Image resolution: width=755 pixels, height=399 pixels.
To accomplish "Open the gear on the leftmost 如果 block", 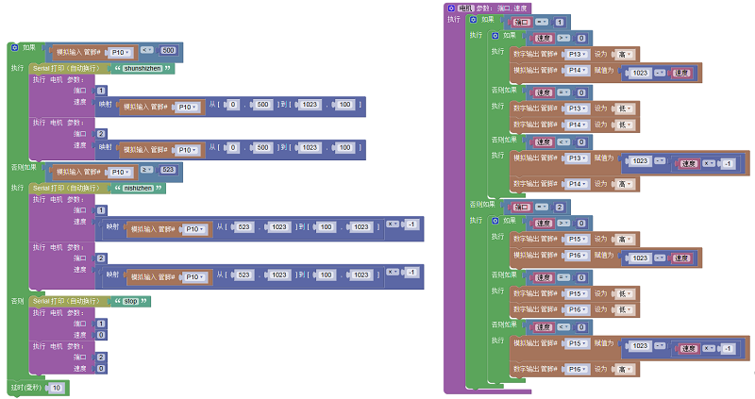I will 15,46.
